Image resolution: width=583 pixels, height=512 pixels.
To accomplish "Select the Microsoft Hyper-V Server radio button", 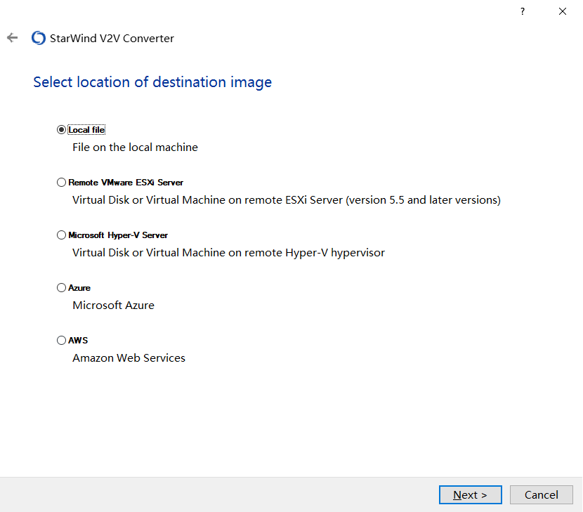I will [61, 235].
